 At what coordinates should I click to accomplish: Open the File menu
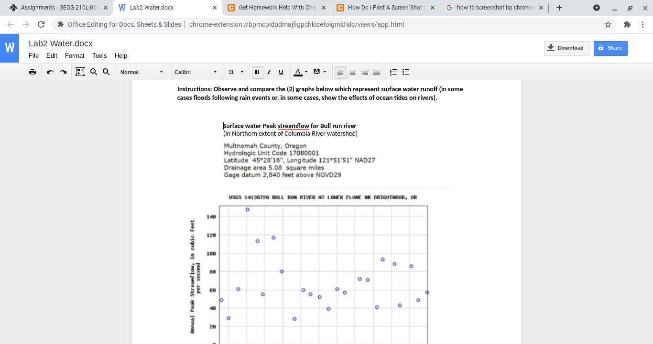tap(33, 56)
